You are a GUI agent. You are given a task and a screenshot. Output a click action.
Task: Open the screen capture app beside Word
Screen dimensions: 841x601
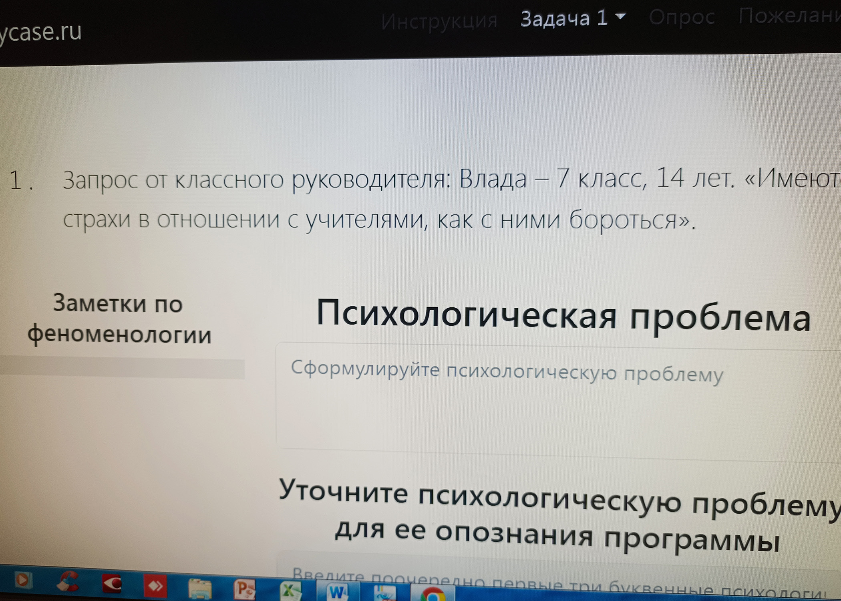pos(384,593)
